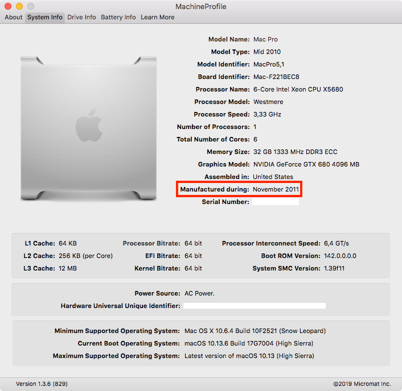Click the Hardware Universal Unique Identifier field
The width and height of the screenshot is (402, 391).
(x=255, y=306)
